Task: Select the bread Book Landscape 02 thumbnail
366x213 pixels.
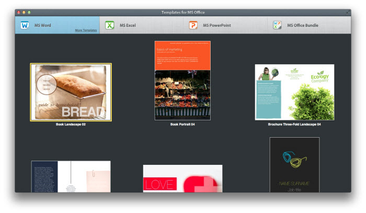Action: click(71, 92)
